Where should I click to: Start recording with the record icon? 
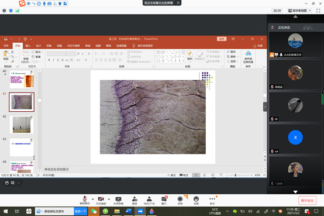[180, 200]
